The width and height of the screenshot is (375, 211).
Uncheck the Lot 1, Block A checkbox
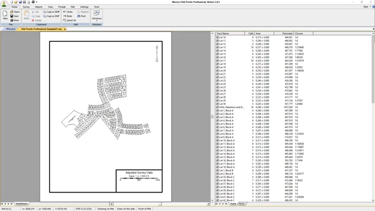pyautogui.click(x=217, y=111)
